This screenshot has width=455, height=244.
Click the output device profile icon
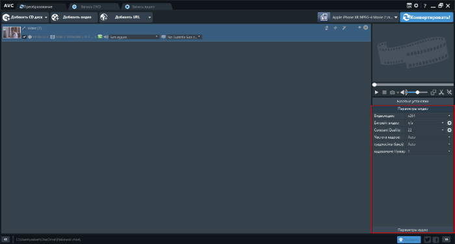point(324,18)
